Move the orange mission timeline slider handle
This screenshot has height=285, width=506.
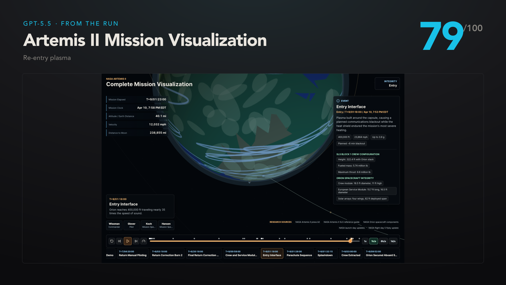[x=350, y=241]
